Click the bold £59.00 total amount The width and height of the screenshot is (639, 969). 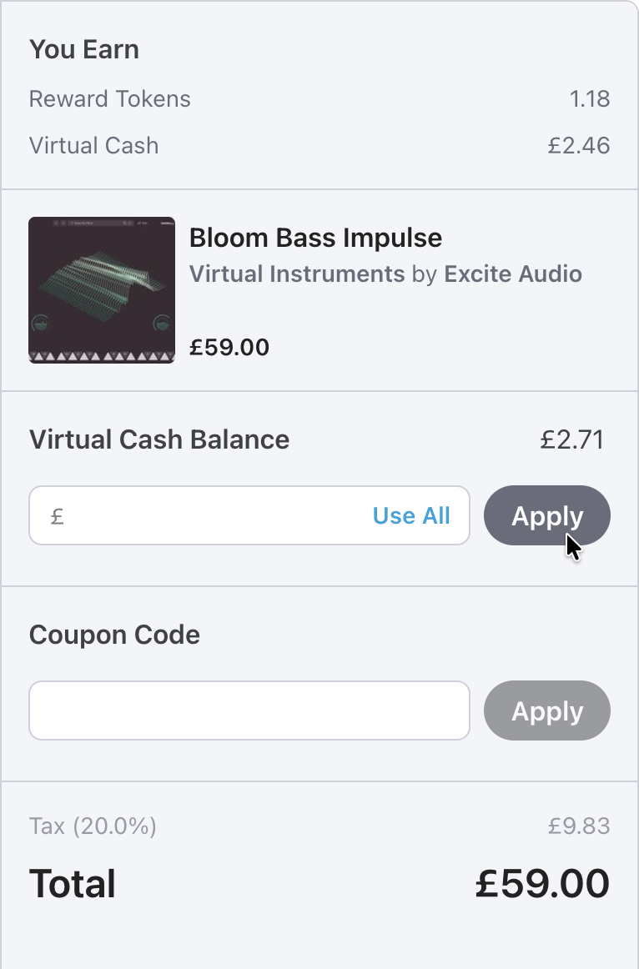542,883
